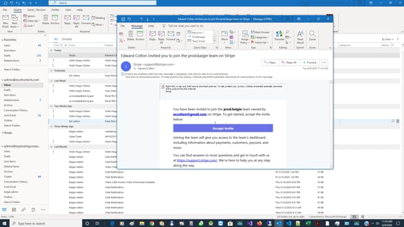Open the By Date sort dropdown
This screenshot has width=404, height=227.
tap(388, 39)
